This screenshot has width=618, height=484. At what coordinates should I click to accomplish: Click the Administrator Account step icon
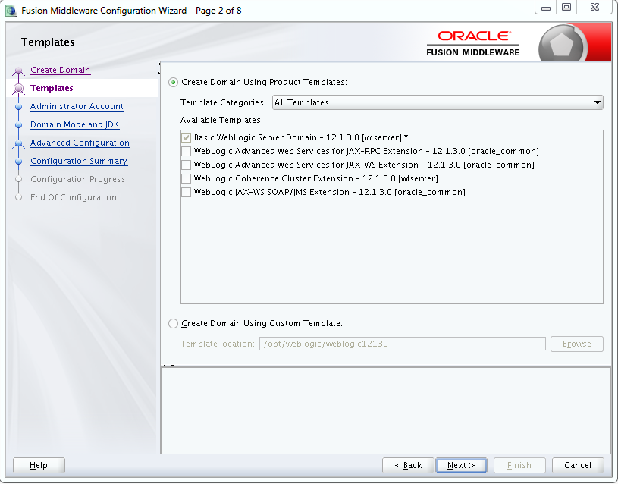19,106
